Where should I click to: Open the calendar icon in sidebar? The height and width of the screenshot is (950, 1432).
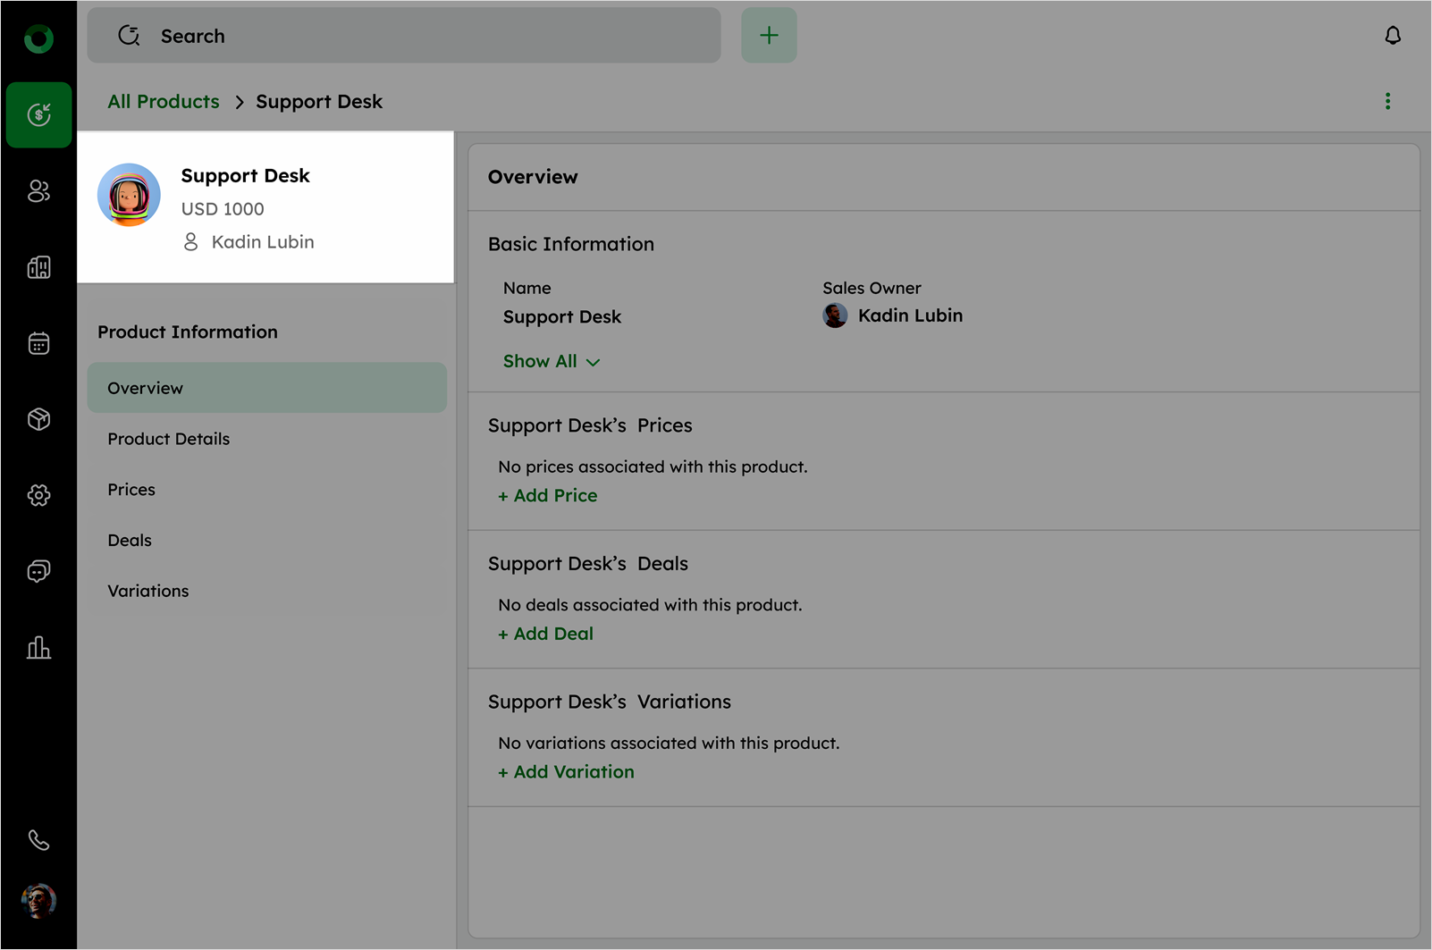[38, 343]
